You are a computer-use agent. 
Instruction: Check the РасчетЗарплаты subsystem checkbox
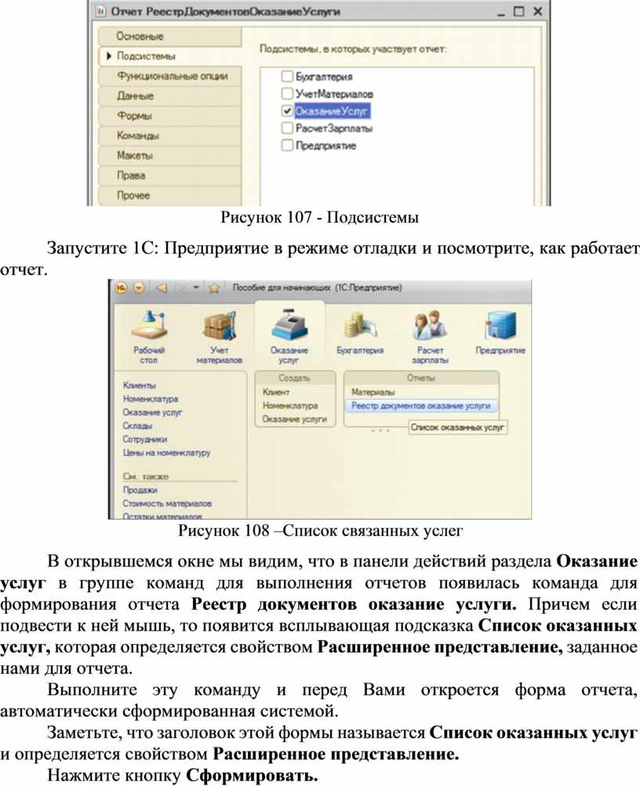(287, 128)
